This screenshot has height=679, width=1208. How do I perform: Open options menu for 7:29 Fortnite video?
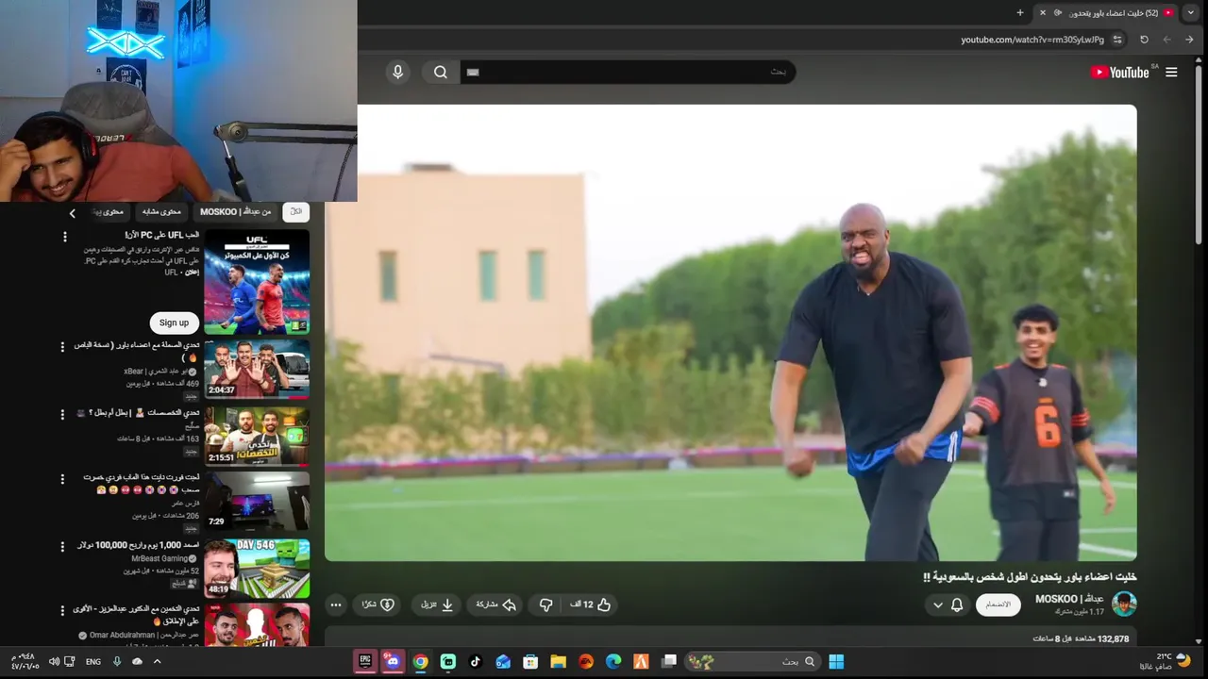[x=63, y=480]
